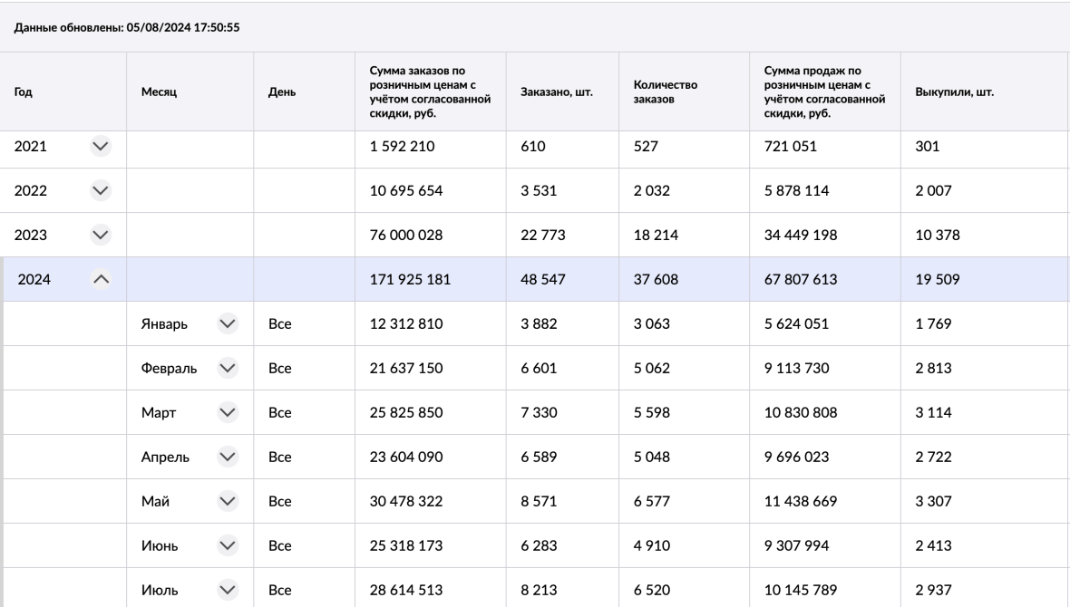The width and height of the screenshot is (1070, 607).
Task: Click the Апрель month label
Action: click(x=165, y=457)
